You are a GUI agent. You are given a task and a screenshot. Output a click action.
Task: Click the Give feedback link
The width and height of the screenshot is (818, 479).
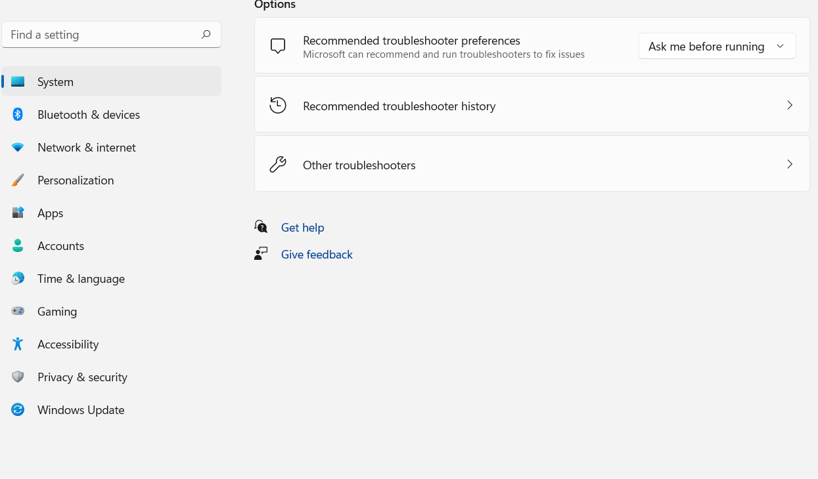click(x=317, y=255)
